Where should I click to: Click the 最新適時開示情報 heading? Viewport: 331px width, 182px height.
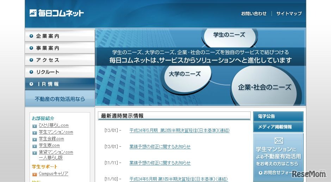(x=122, y=116)
